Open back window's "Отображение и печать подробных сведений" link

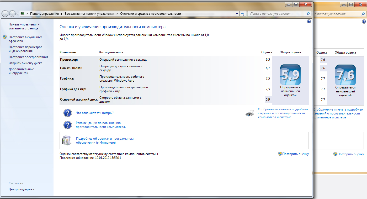tap(338, 113)
